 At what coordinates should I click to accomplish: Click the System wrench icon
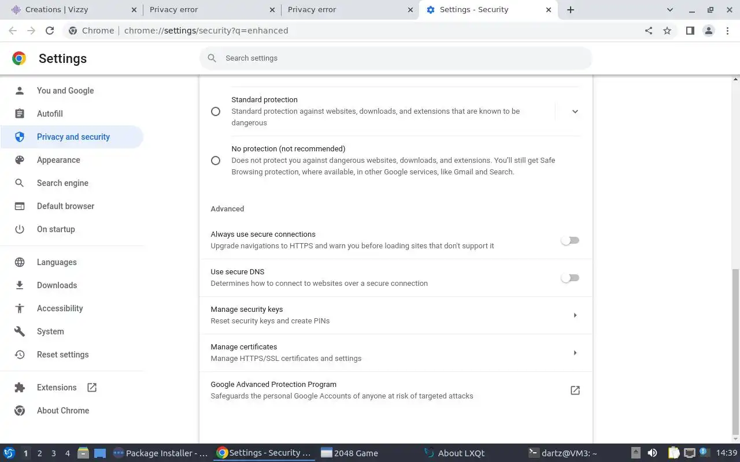click(20, 331)
